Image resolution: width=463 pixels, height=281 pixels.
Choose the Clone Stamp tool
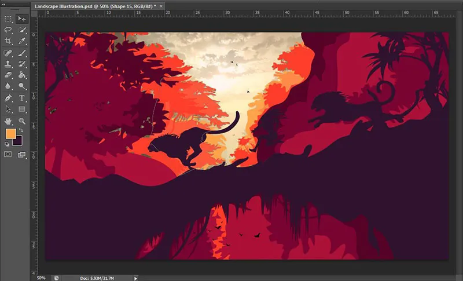click(x=8, y=64)
